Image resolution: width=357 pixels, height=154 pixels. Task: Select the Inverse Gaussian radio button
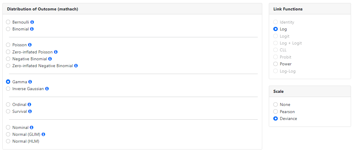pyautogui.click(x=8, y=89)
